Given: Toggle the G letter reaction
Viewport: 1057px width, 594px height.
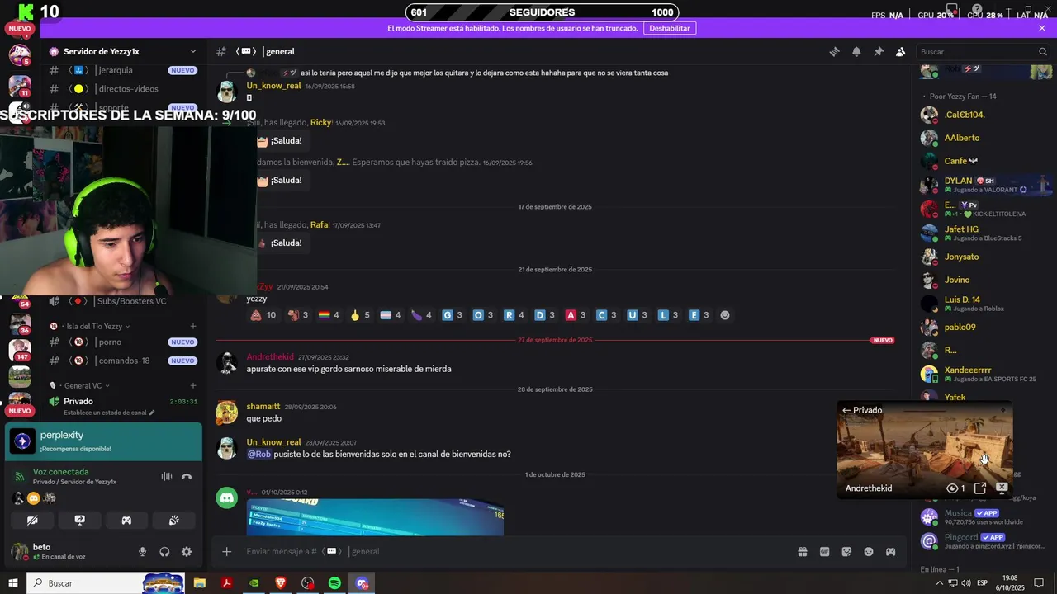Looking at the screenshot, I should [453, 315].
